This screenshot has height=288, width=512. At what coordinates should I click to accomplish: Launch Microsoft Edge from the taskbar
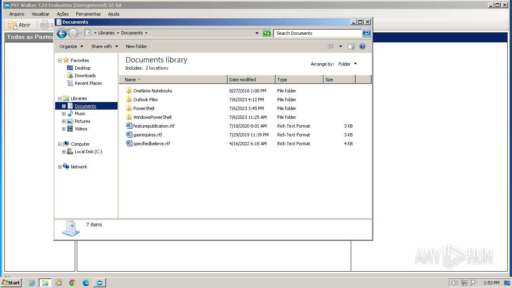pos(86,283)
